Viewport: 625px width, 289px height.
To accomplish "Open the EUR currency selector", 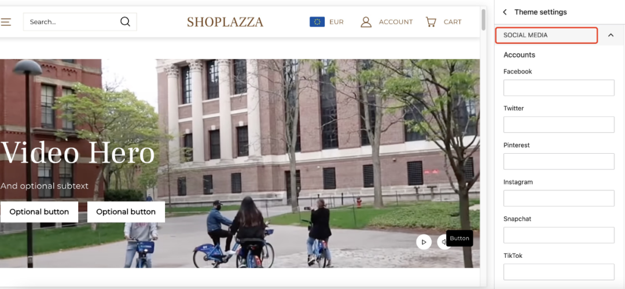I will [x=326, y=22].
